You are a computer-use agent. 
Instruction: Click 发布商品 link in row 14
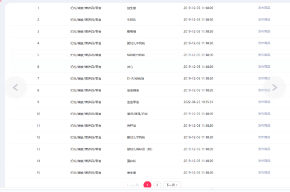click(264, 161)
